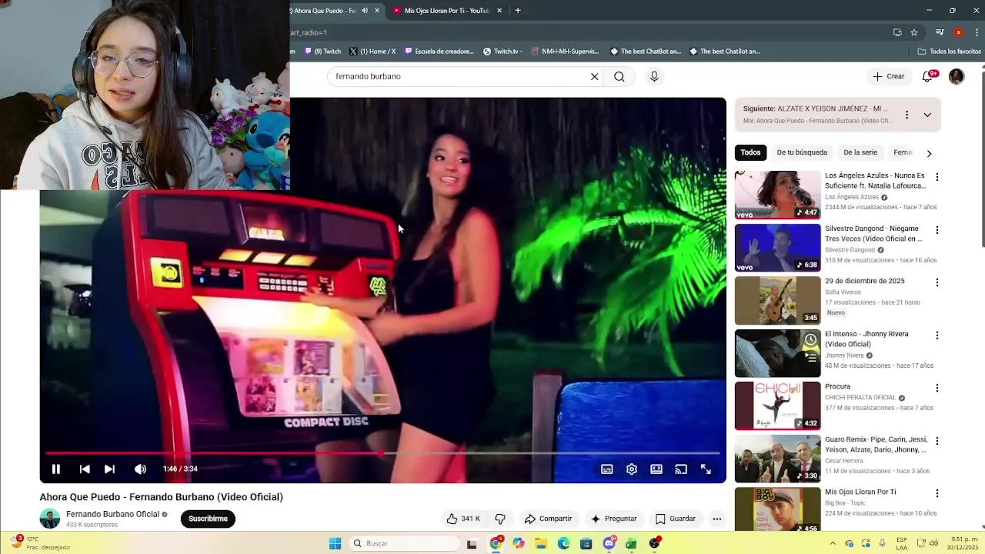
Task: Cast the video to a TV
Action: [x=681, y=469]
